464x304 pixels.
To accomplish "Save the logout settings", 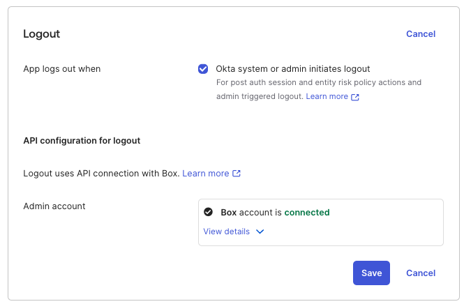I will [371, 273].
